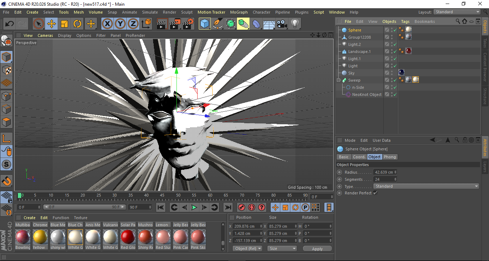Click the Play Forwards green arrow
The height and width of the screenshot is (261, 489).
(194, 207)
